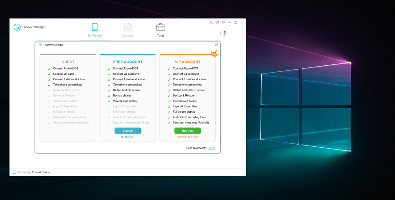The width and height of the screenshot is (395, 200).
Task: Click the small logo in dialog title bar
Action: click(40, 45)
